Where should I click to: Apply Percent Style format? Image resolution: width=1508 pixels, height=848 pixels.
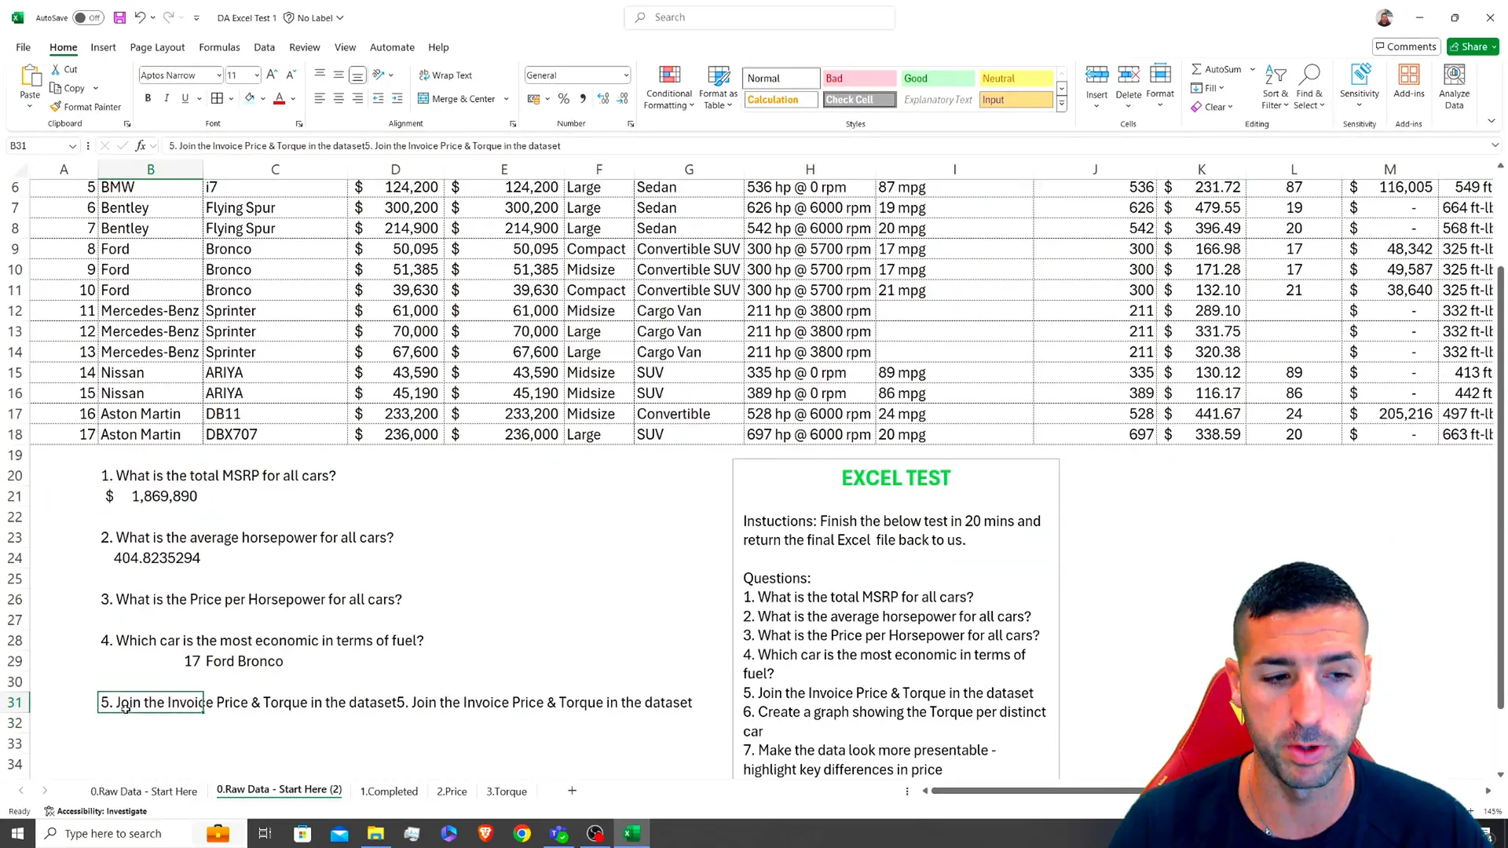563,98
